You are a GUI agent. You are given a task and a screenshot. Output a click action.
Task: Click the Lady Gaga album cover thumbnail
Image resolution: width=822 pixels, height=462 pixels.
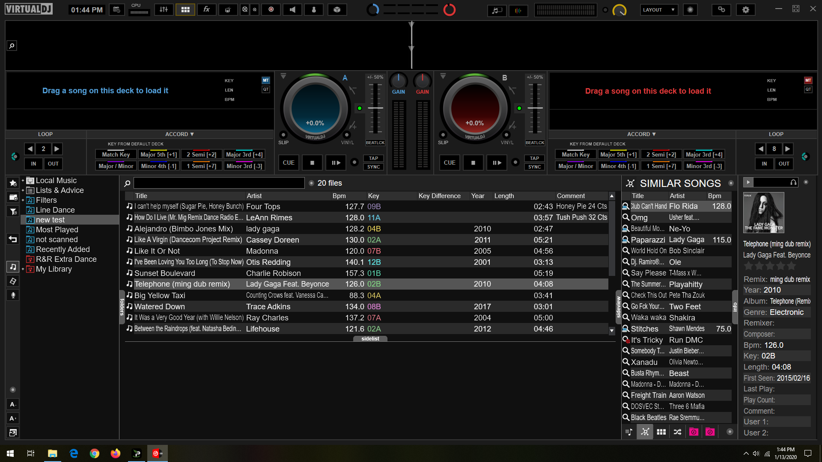[x=763, y=213]
